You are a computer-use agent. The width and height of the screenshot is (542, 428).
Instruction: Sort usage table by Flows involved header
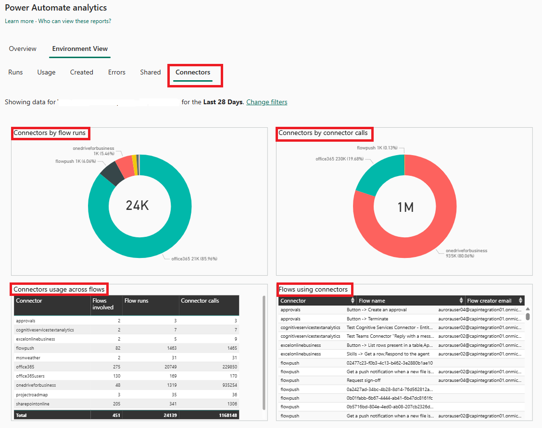click(x=103, y=304)
